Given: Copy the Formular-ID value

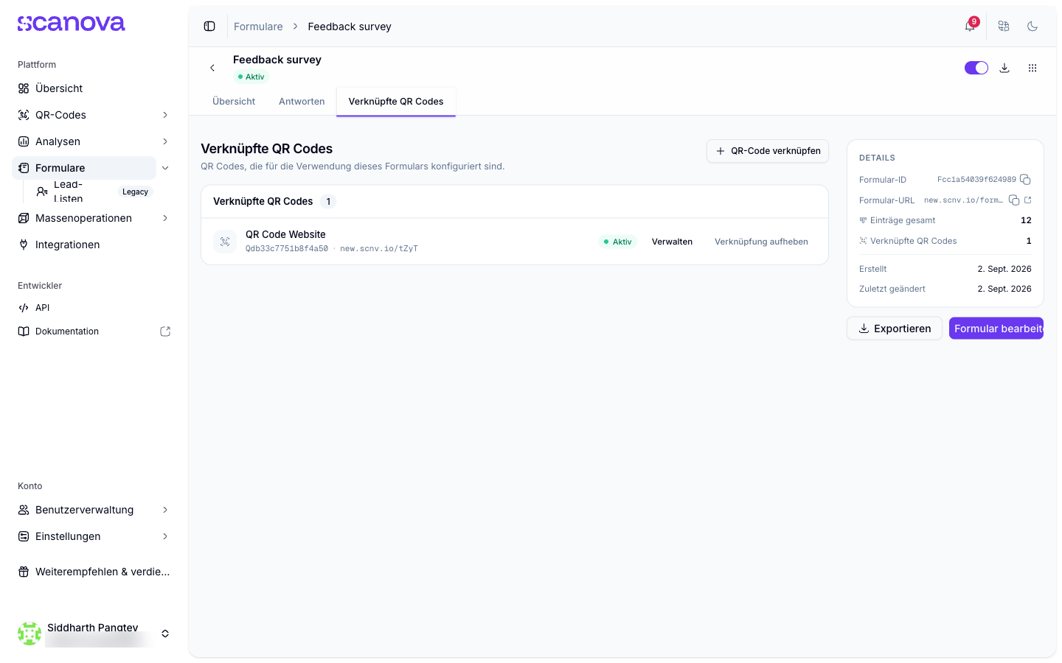Looking at the screenshot, I should coord(1025,180).
